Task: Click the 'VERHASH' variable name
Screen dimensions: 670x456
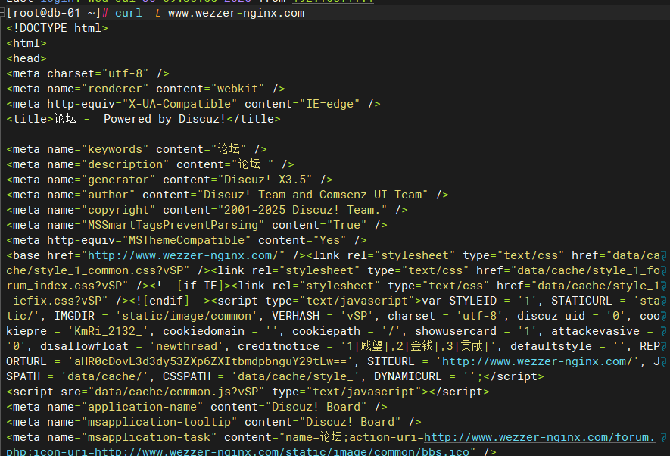Action: tap(296, 317)
